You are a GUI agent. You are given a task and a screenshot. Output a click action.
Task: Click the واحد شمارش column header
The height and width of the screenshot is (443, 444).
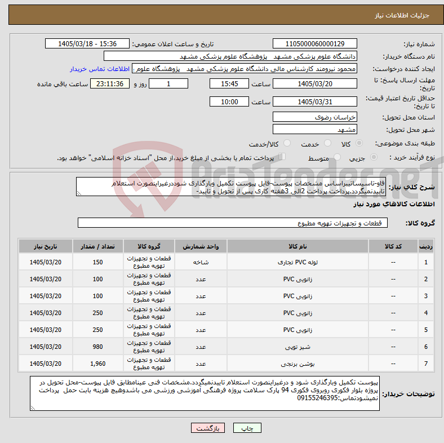(x=201, y=246)
